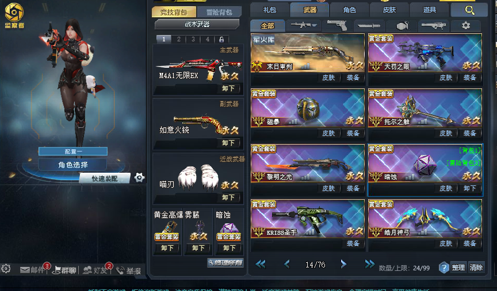The height and width of the screenshot is (291, 497).
Task: Open the 配置一 loadout selector
Action: (73, 152)
